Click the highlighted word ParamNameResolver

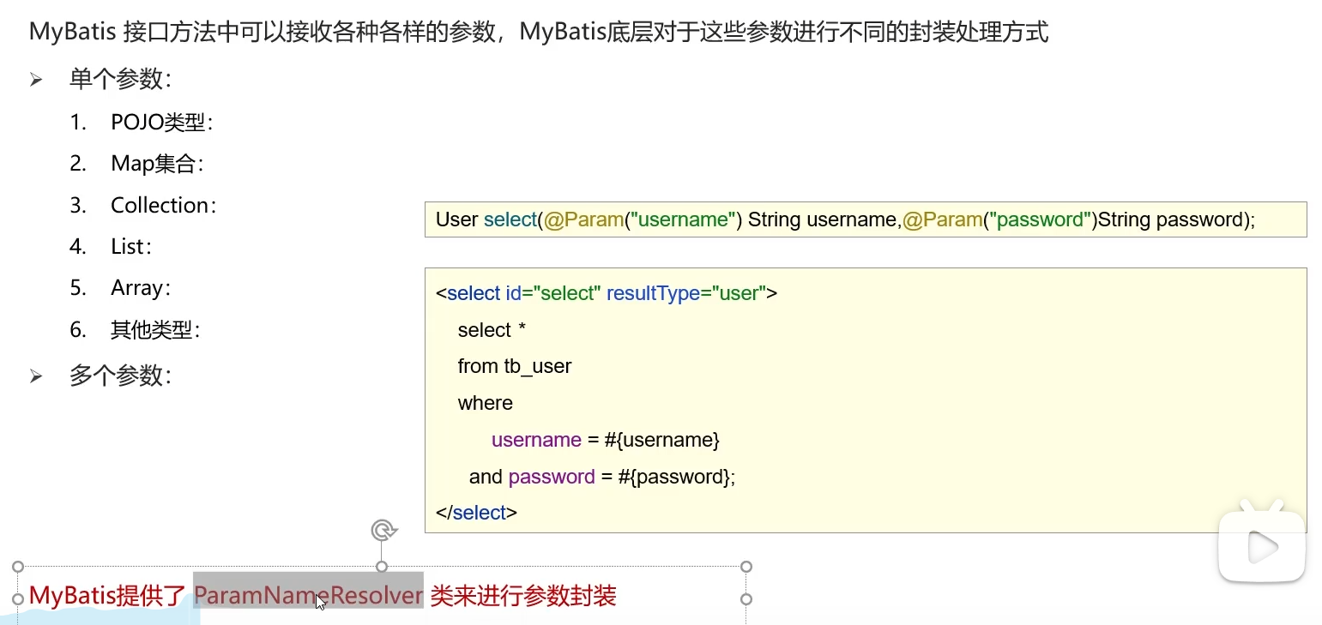click(309, 595)
